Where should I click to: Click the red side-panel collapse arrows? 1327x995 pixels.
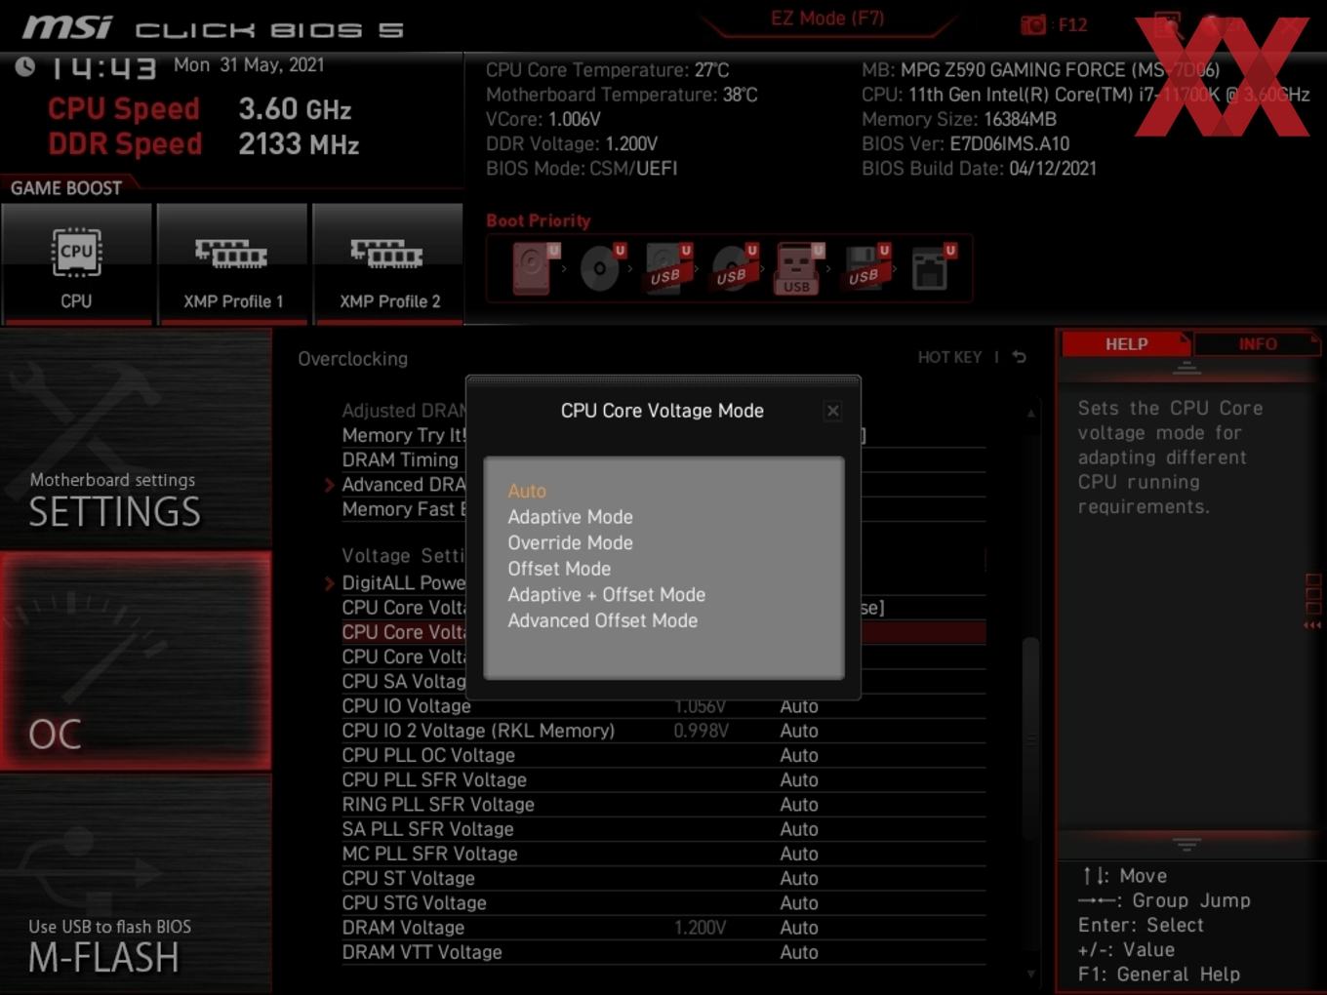[x=1312, y=625]
